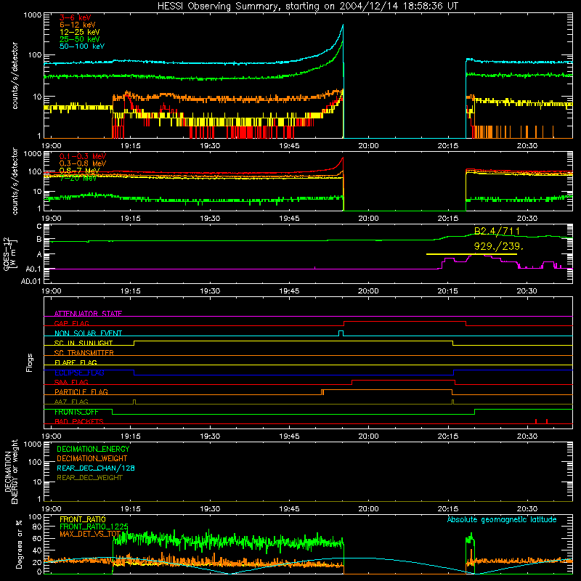The image size is (581, 581).
Task: Click the NON_SOLAR_EVENT pulse near 19:55
Action: pos(341,333)
